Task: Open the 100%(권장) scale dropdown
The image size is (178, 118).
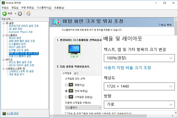Action: point(139,58)
